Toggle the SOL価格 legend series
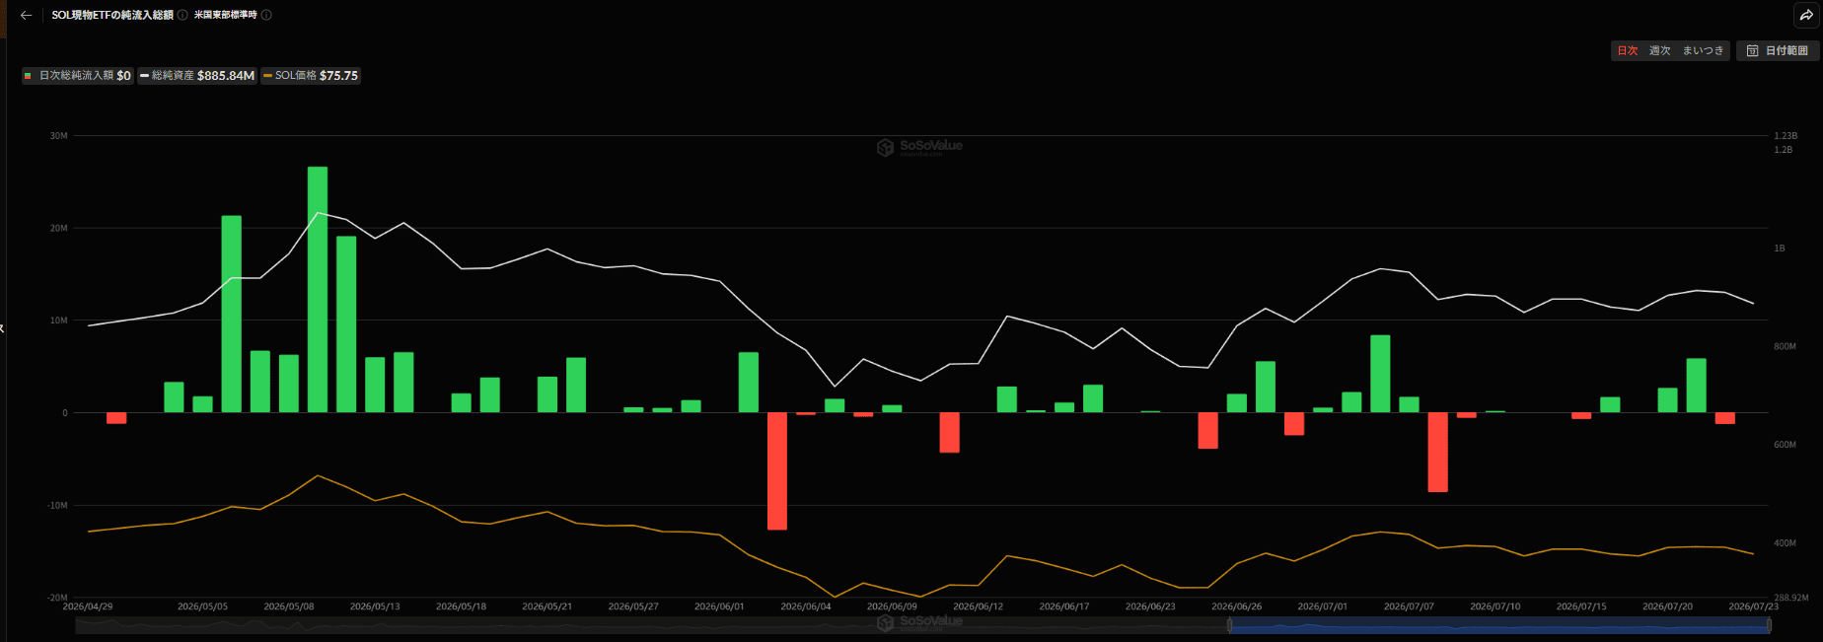The height and width of the screenshot is (642, 1823). tap(310, 75)
